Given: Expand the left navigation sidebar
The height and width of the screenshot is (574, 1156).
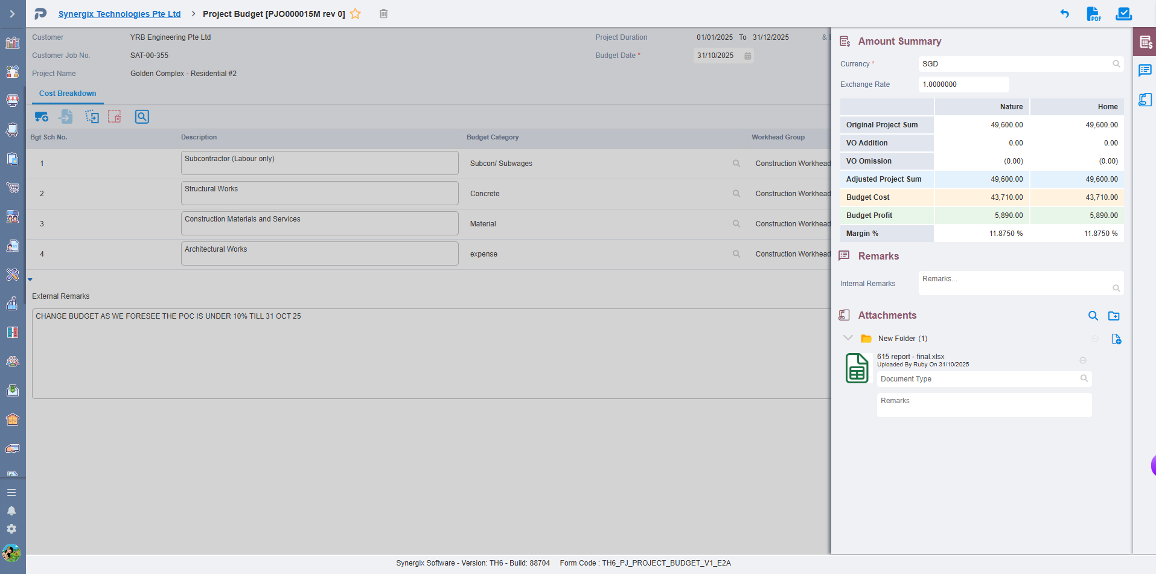Looking at the screenshot, I should tap(12, 14).
